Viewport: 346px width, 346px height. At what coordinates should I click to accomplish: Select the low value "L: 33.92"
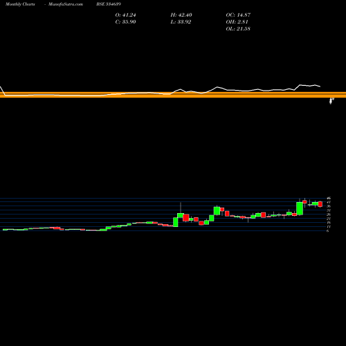[x=181, y=22]
